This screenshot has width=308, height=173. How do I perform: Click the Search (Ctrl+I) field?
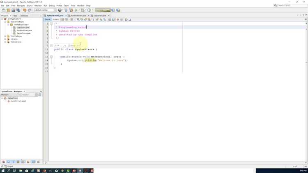click(292, 5)
